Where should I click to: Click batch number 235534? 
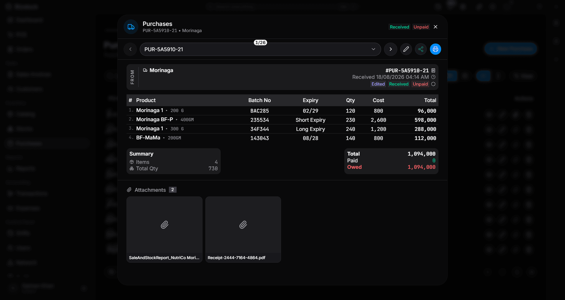[x=260, y=120]
